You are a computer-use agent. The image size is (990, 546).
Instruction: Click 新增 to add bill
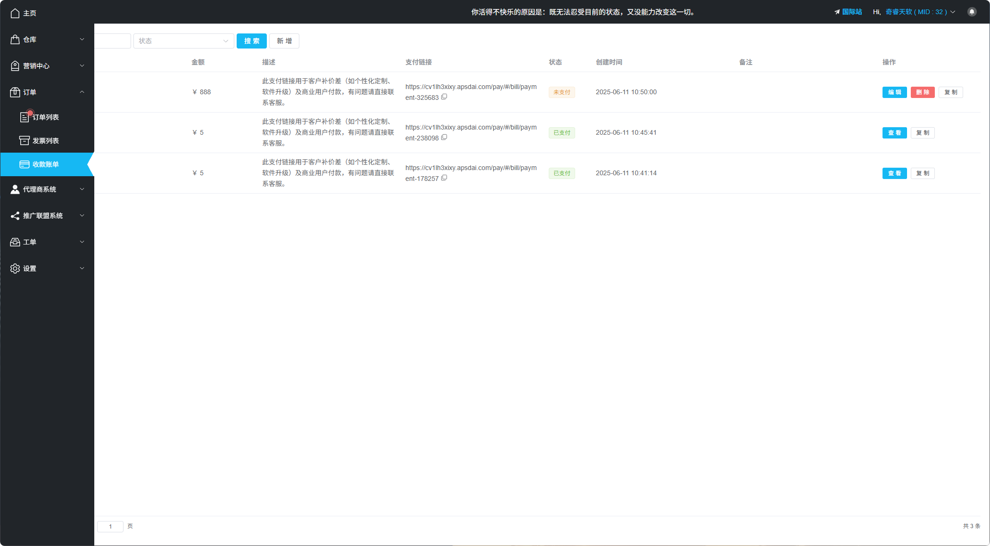click(284, 41)
